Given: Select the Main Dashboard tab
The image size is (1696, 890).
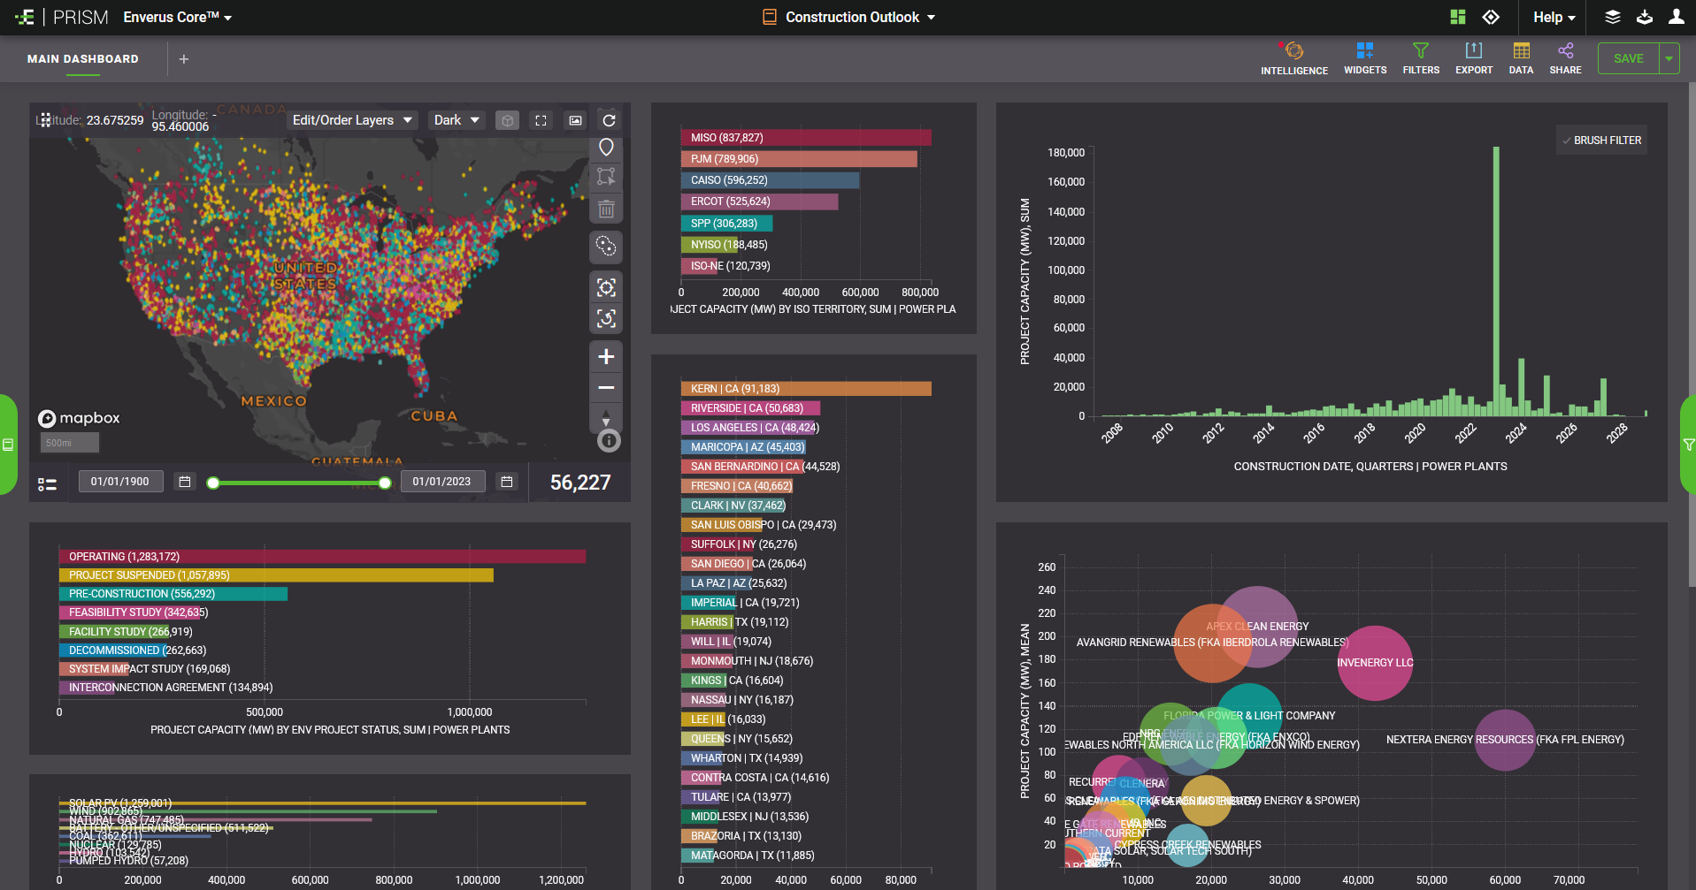Looking at the screenshot, I should [82, 59].
